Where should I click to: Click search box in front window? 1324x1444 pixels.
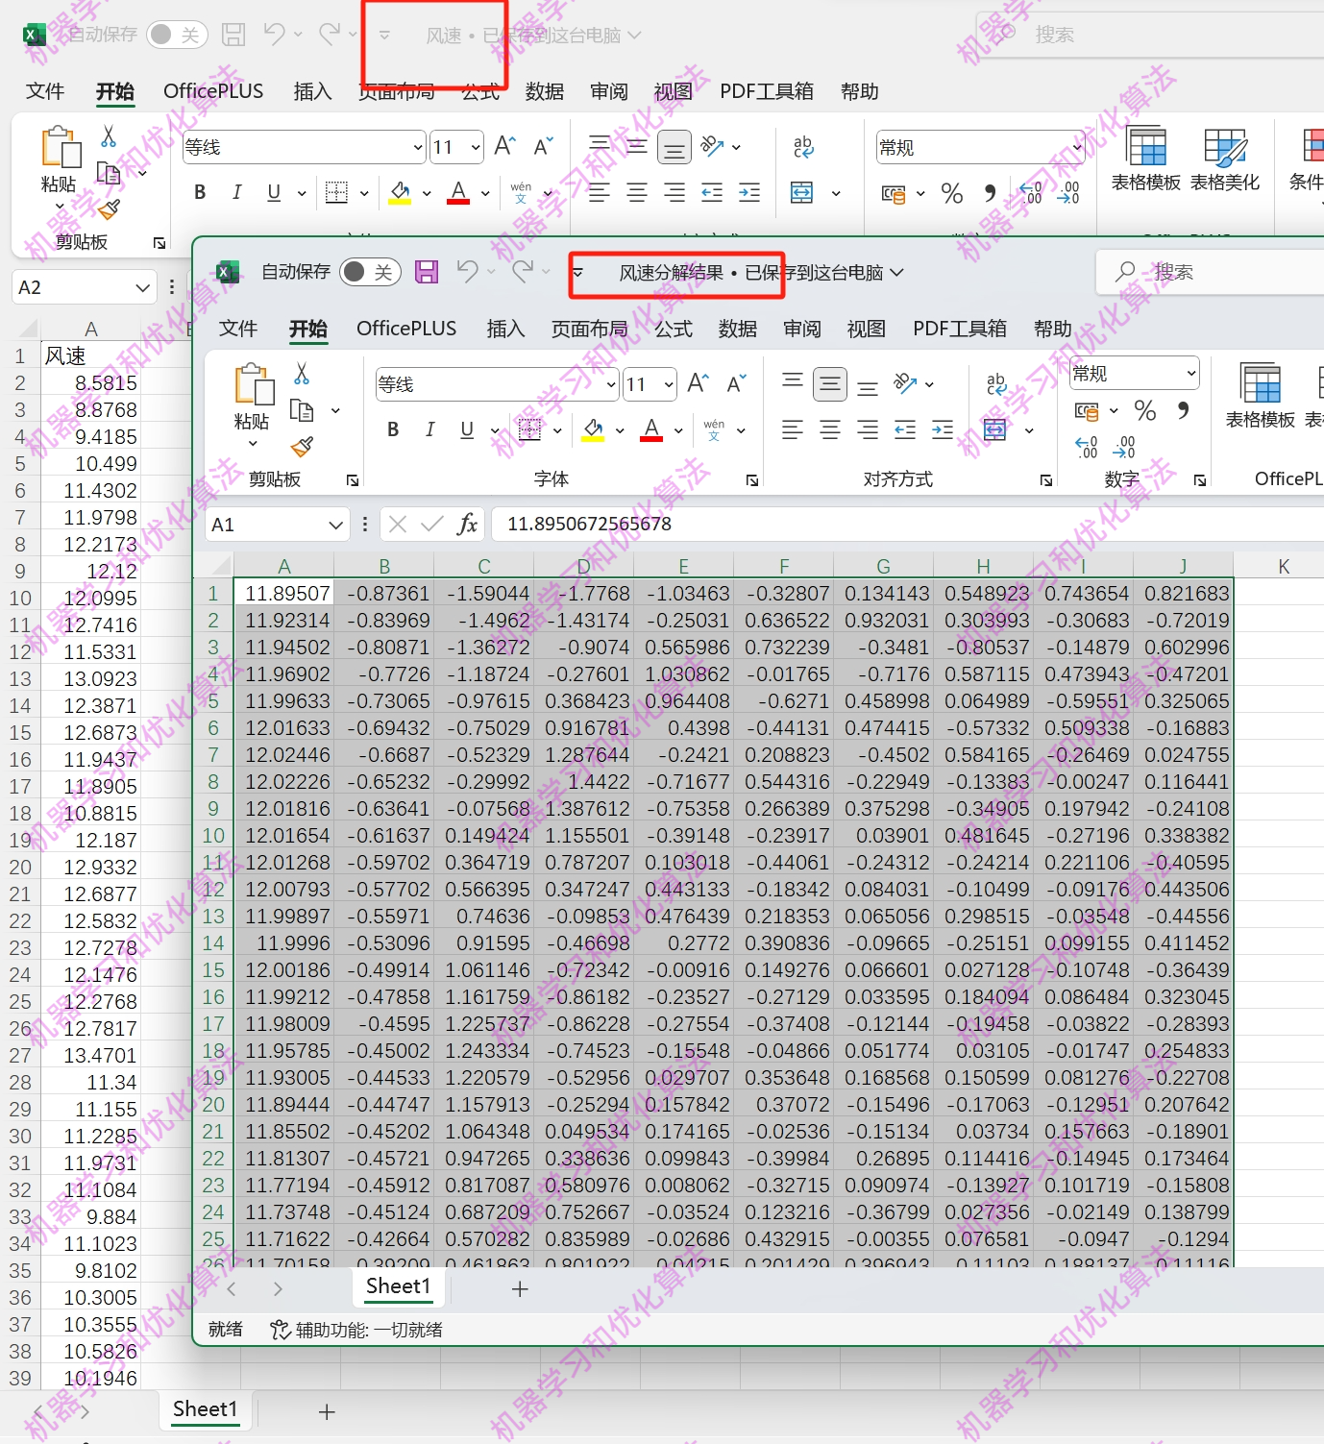(1211, 272)
